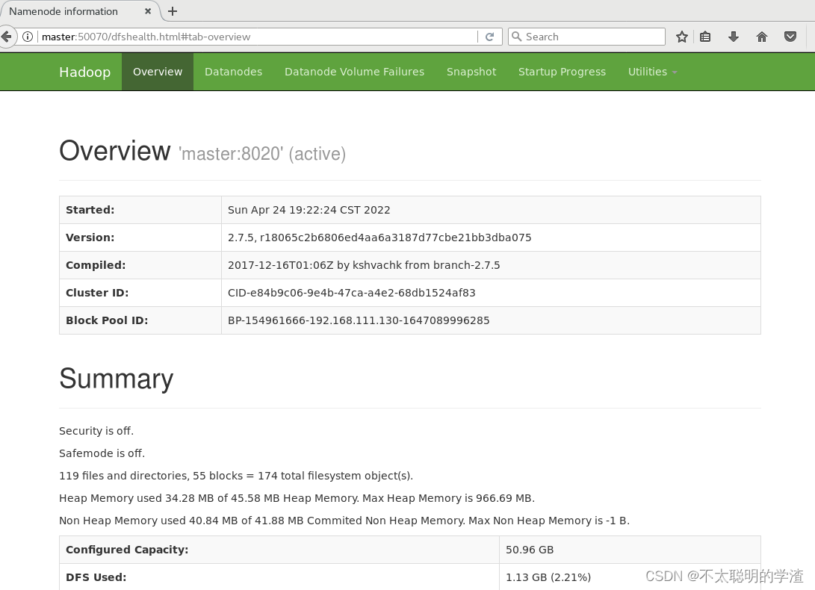Focus the browser Search field
The image size is (815, 590).
click(x=586, y=37)
